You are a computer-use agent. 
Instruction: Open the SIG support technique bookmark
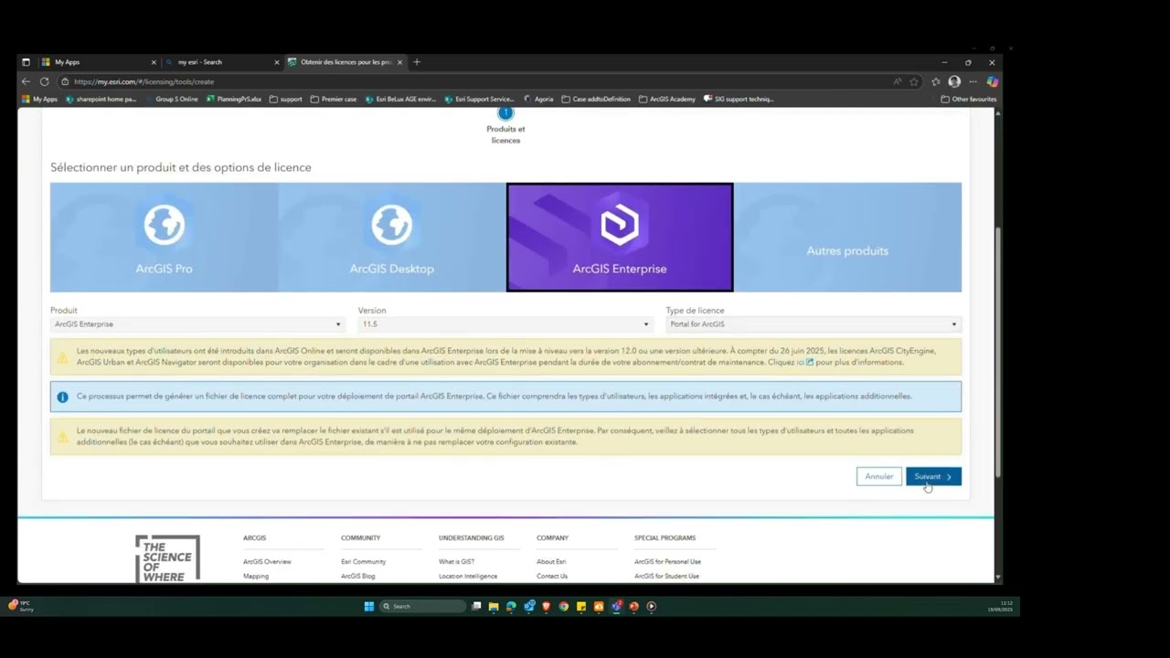click(x=739, y=99)
